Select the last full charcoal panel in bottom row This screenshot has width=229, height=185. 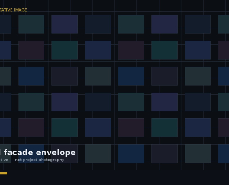pos(165,154)
